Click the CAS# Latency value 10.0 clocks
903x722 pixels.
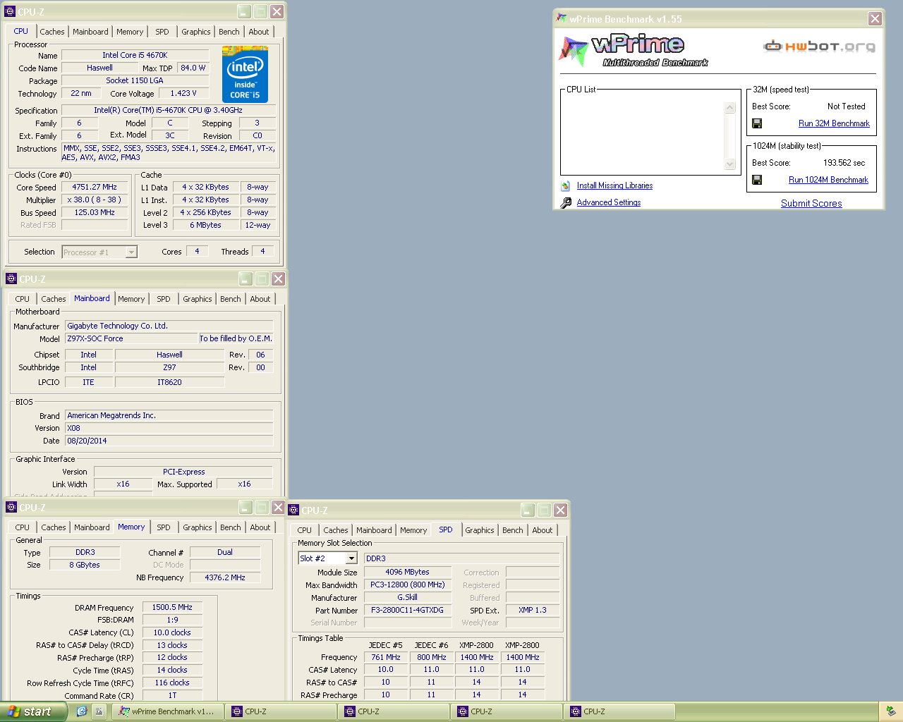click(173, 633)
